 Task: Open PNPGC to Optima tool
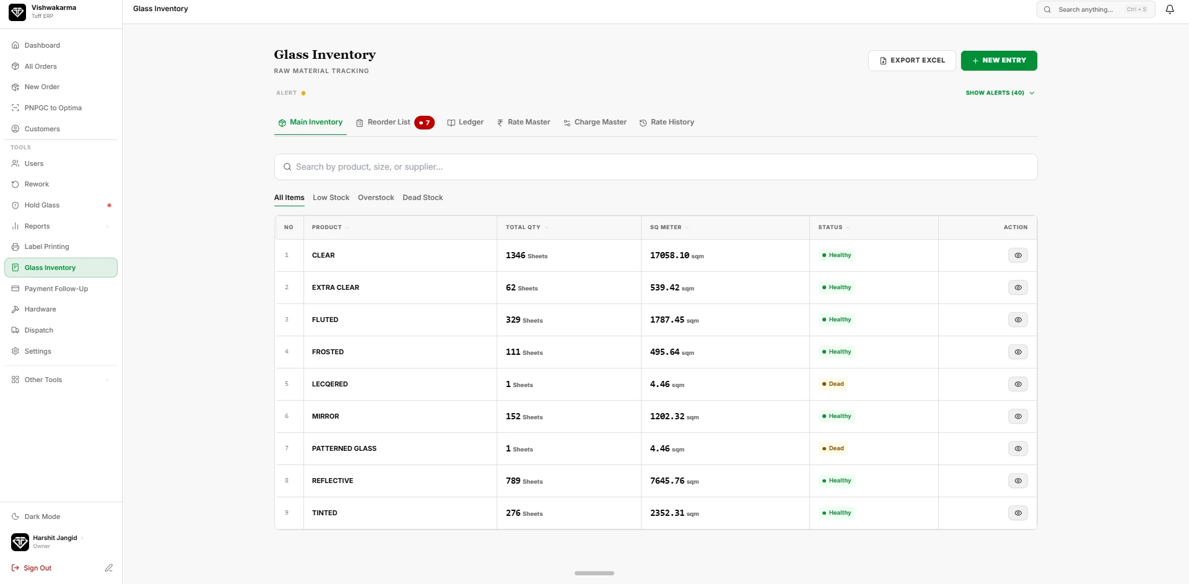click(61, 108)
